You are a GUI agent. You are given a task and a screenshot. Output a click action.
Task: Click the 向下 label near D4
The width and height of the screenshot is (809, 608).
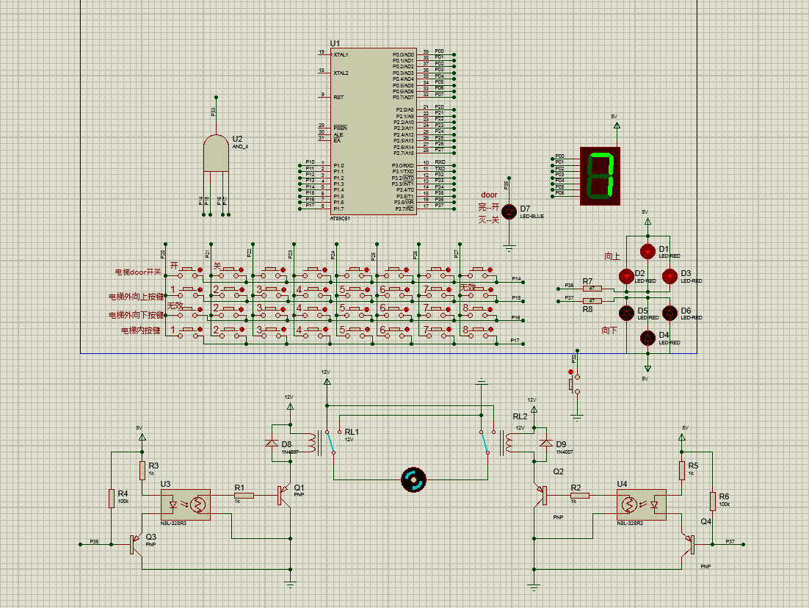(609, 330)
